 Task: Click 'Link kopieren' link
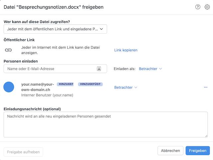(x=126, y=50)
